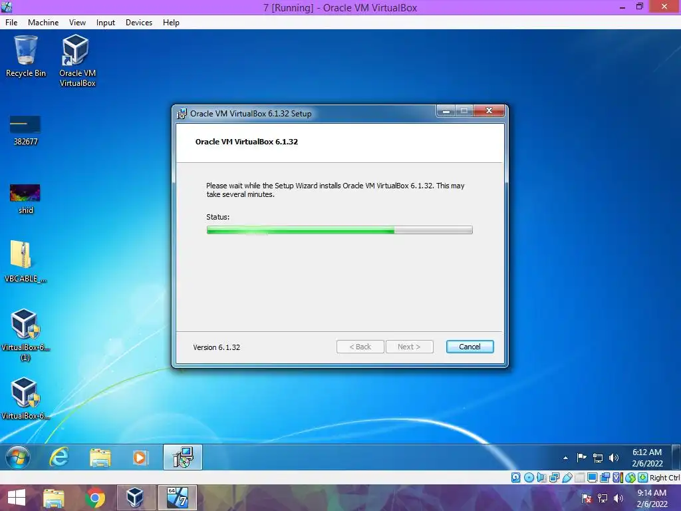Click the disabled Back button in Setup
This screenshot has height=511, width=681.
360,347
